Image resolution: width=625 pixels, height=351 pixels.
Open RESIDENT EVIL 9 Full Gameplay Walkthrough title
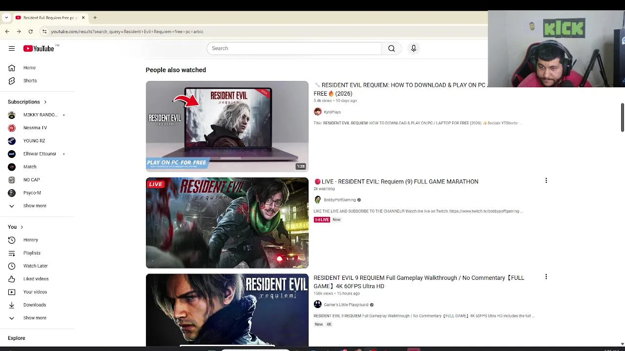click(419, 282)
